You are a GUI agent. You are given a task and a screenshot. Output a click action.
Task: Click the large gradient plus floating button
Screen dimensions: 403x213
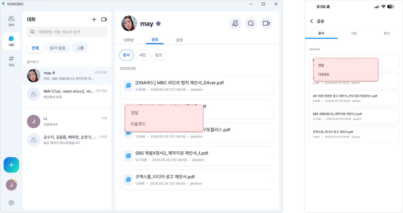(11, 165)
